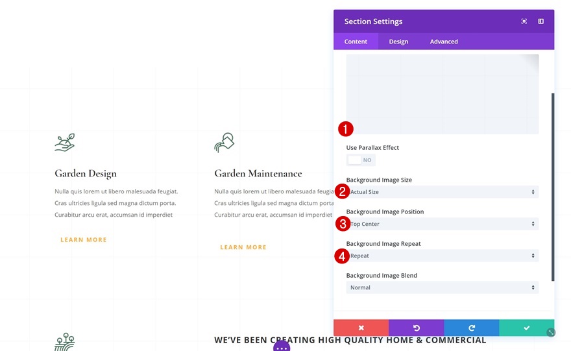Click Learn More under Garden Maintenance

[x=243, y=247]
